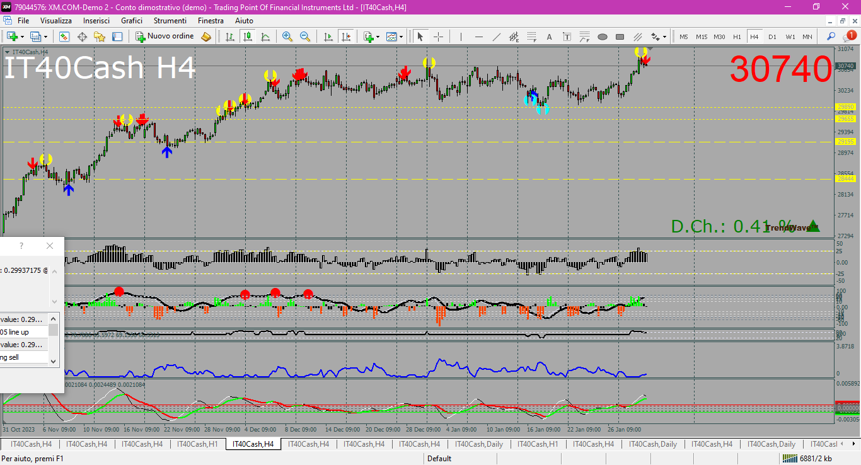The image size is (861, 465).
Task: Expand the add-indicator dropdown arrow
Action: coord(378,37)
